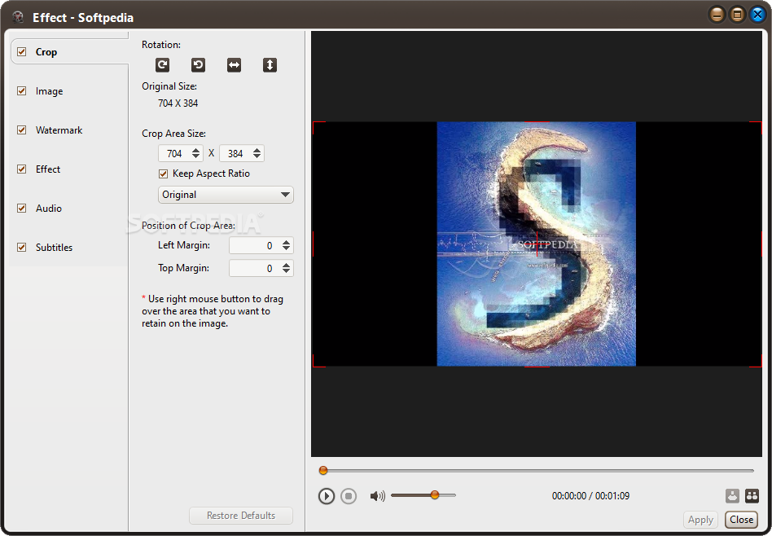Increase crop height with up arrow
Image resolution: width=772 pixels, height=536 pixels.
point(257,150)
